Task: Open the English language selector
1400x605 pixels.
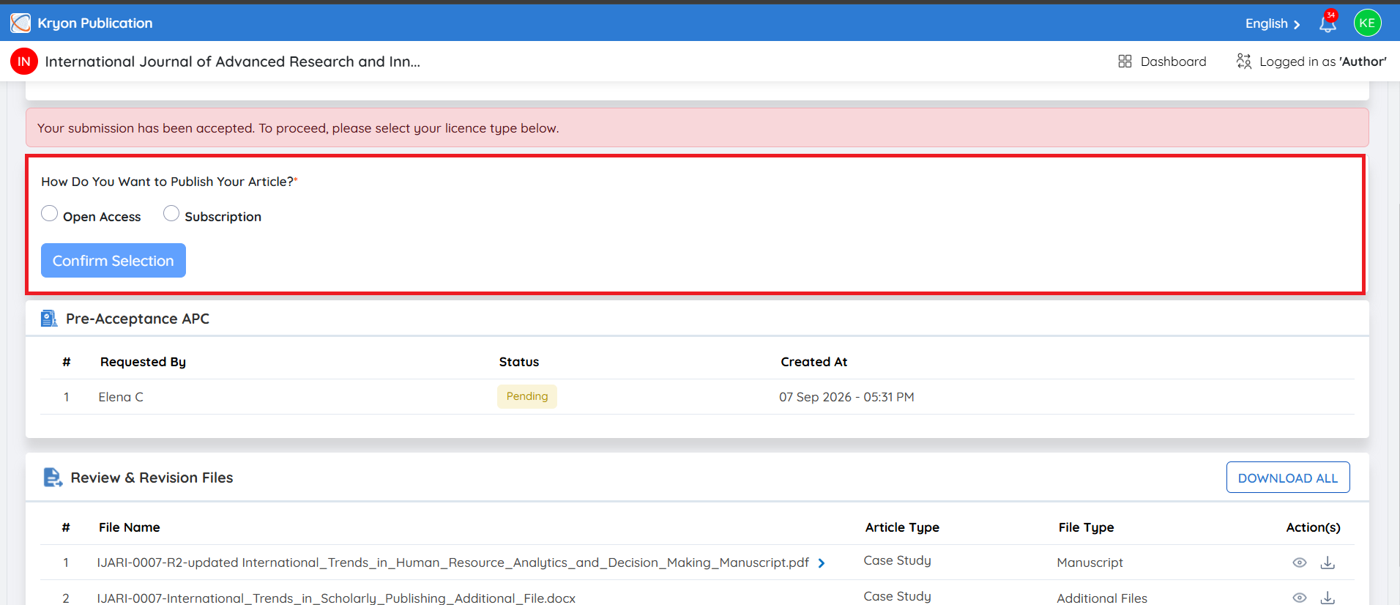Action: [1273, 23]
